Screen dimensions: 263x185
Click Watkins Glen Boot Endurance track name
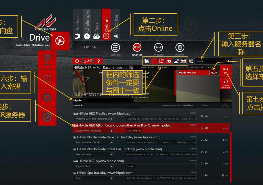(93, 119)
